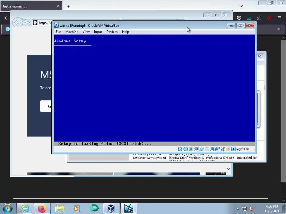Expand the Firefox list all tabs chevron
Screen dimensions: 286x214
click(241, 6)
